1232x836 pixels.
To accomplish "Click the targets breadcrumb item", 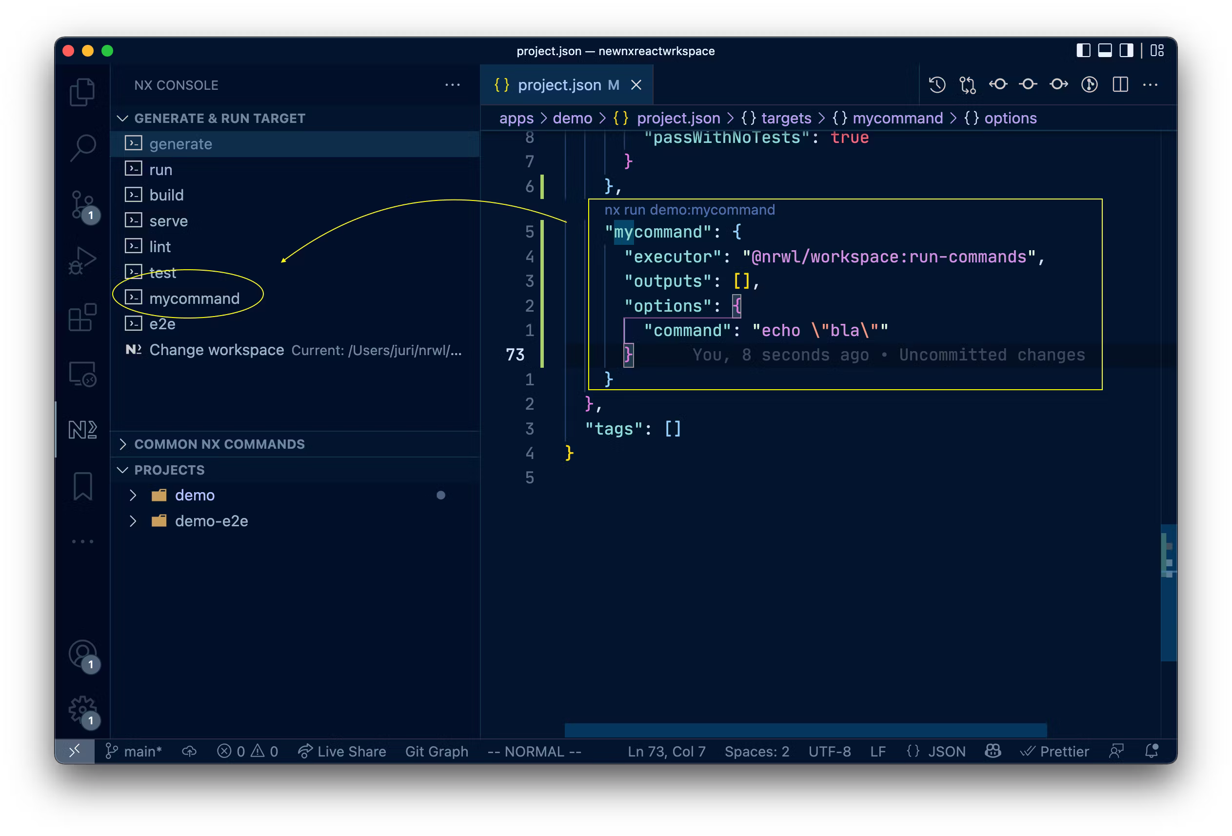I will [786, 118].
